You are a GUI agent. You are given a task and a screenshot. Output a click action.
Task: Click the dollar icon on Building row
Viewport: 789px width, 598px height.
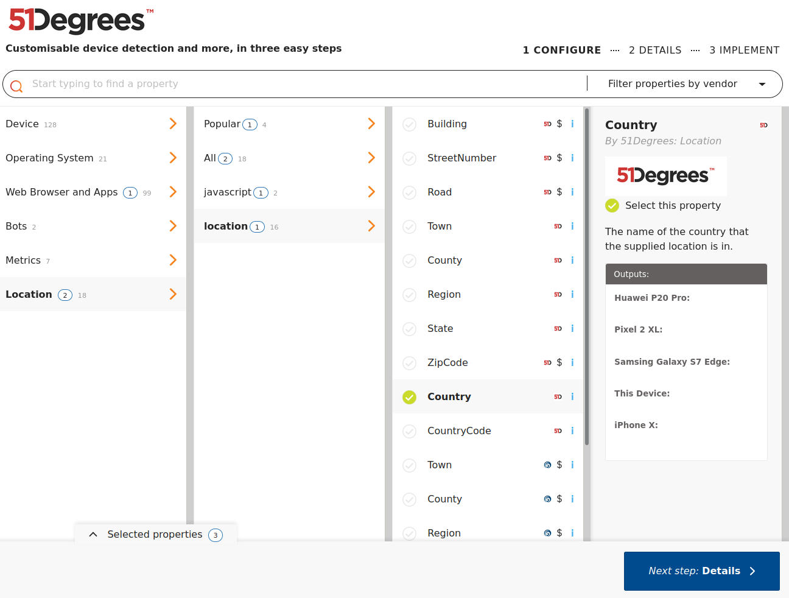[x=559, y=124]
